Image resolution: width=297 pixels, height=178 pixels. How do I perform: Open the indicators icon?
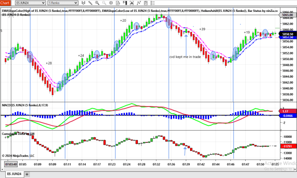pyautogui.click(x=139, y=3)
